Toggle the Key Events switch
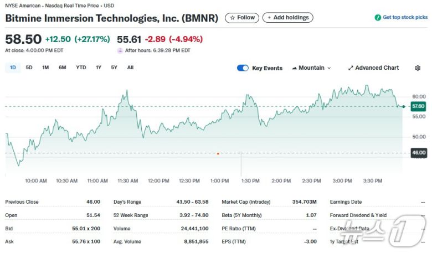The image size is (432, 253). pyautogui.click(x=243, y=68)
